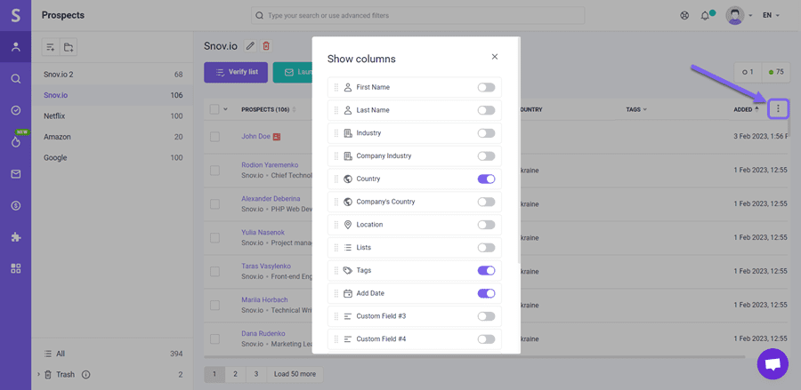Image resolution: width=801 pixels, height=390 pixels.
Task: Click red contact card icon next to John Doe
Action: tap(278, 137)
